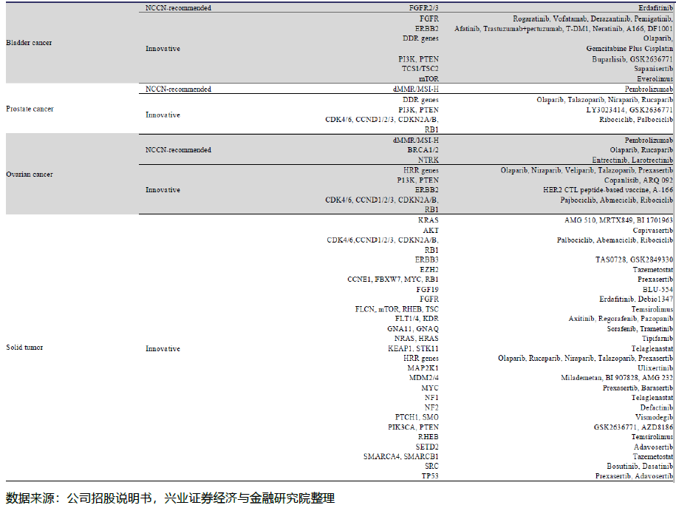
Task: Select the "Solid tumor" row label
Action: [x=24, y=348]
